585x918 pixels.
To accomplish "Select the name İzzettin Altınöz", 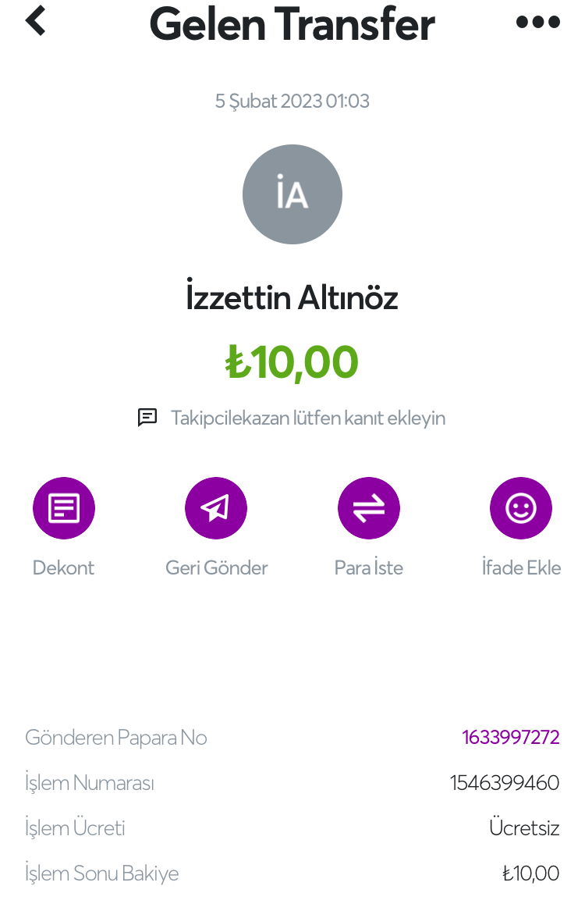I will tap(292, 298).
